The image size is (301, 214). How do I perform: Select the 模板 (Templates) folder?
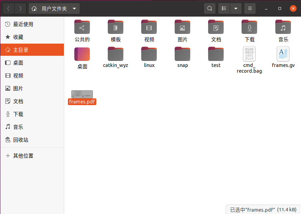point(115,30)
